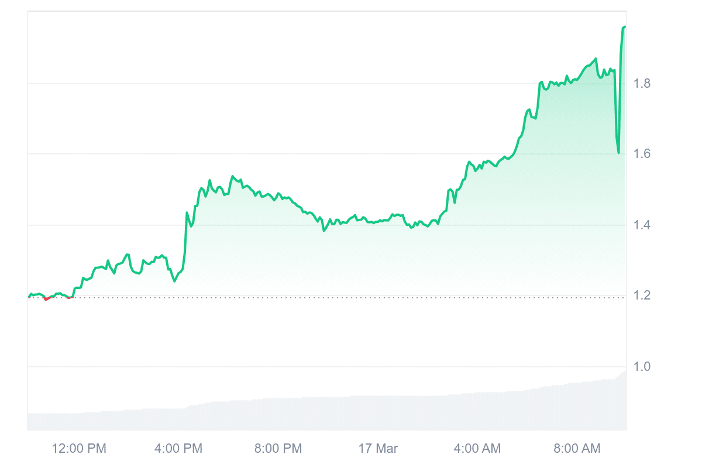
Task: Click the 1.2 price axis label
Action: (x=643, y=296)
